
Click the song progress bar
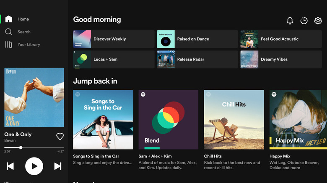34,147
